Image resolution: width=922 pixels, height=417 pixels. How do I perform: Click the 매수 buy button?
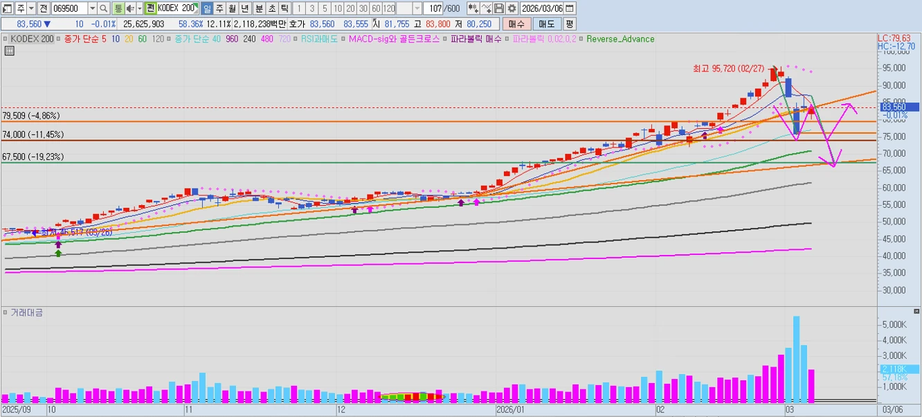tap(516, 24)
